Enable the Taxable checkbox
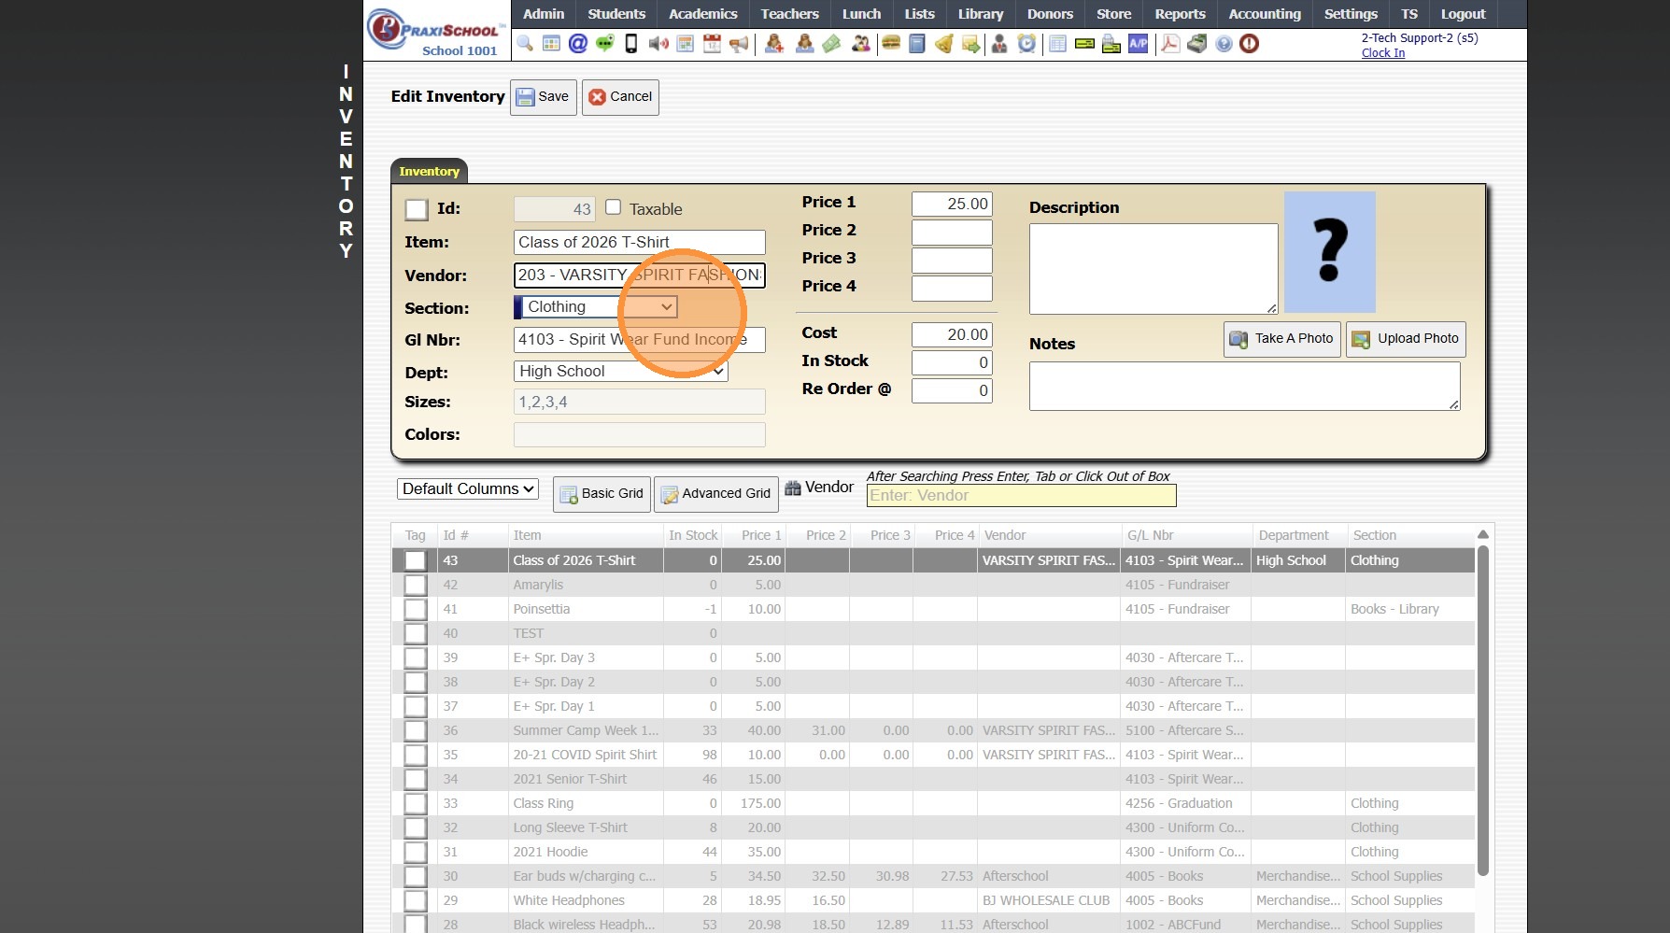Image resolution: width=1670 pixels, height=933 pixels. tap(614, 207)
